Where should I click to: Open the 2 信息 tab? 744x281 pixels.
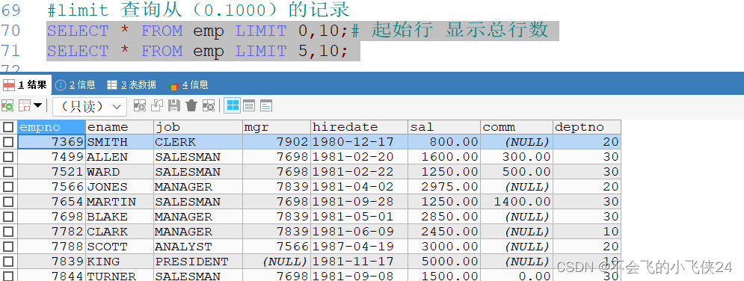pos(76,85)
